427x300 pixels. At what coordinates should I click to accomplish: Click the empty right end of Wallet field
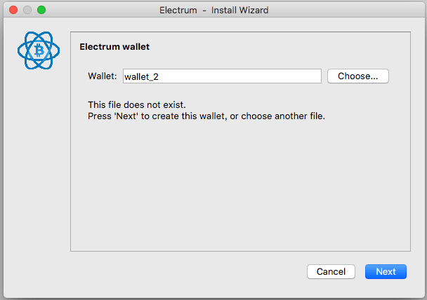tap(281, 76)
